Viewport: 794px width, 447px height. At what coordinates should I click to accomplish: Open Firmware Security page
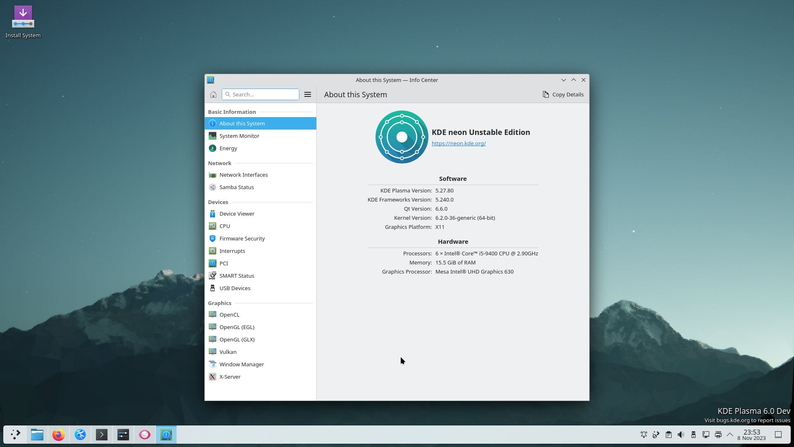point(261,238)
